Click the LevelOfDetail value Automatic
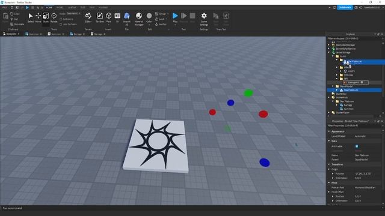Viewport: 385px width, 216px height. pyautogui.click(x=360, y=136)
